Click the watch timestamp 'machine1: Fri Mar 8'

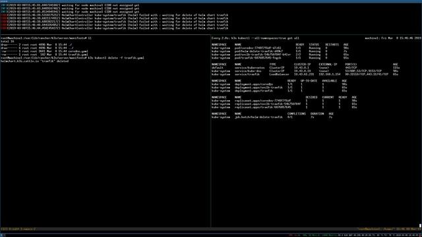coord(393,38)
